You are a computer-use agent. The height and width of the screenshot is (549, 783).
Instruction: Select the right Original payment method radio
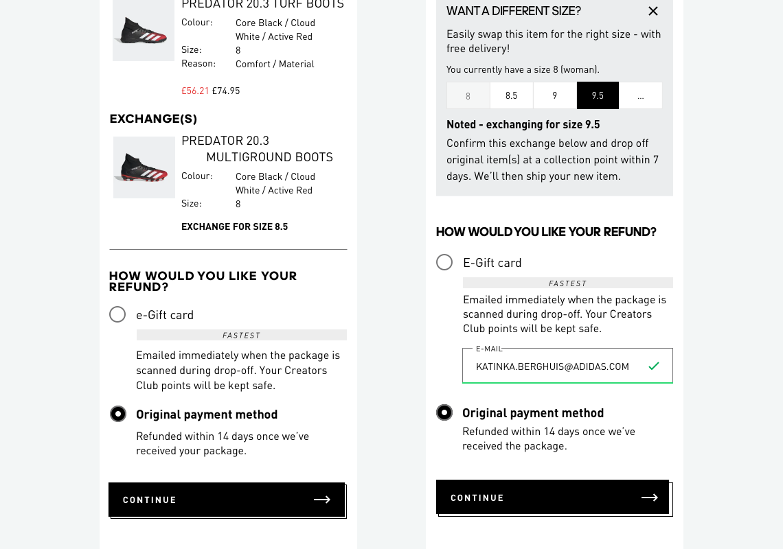point(444,412)
